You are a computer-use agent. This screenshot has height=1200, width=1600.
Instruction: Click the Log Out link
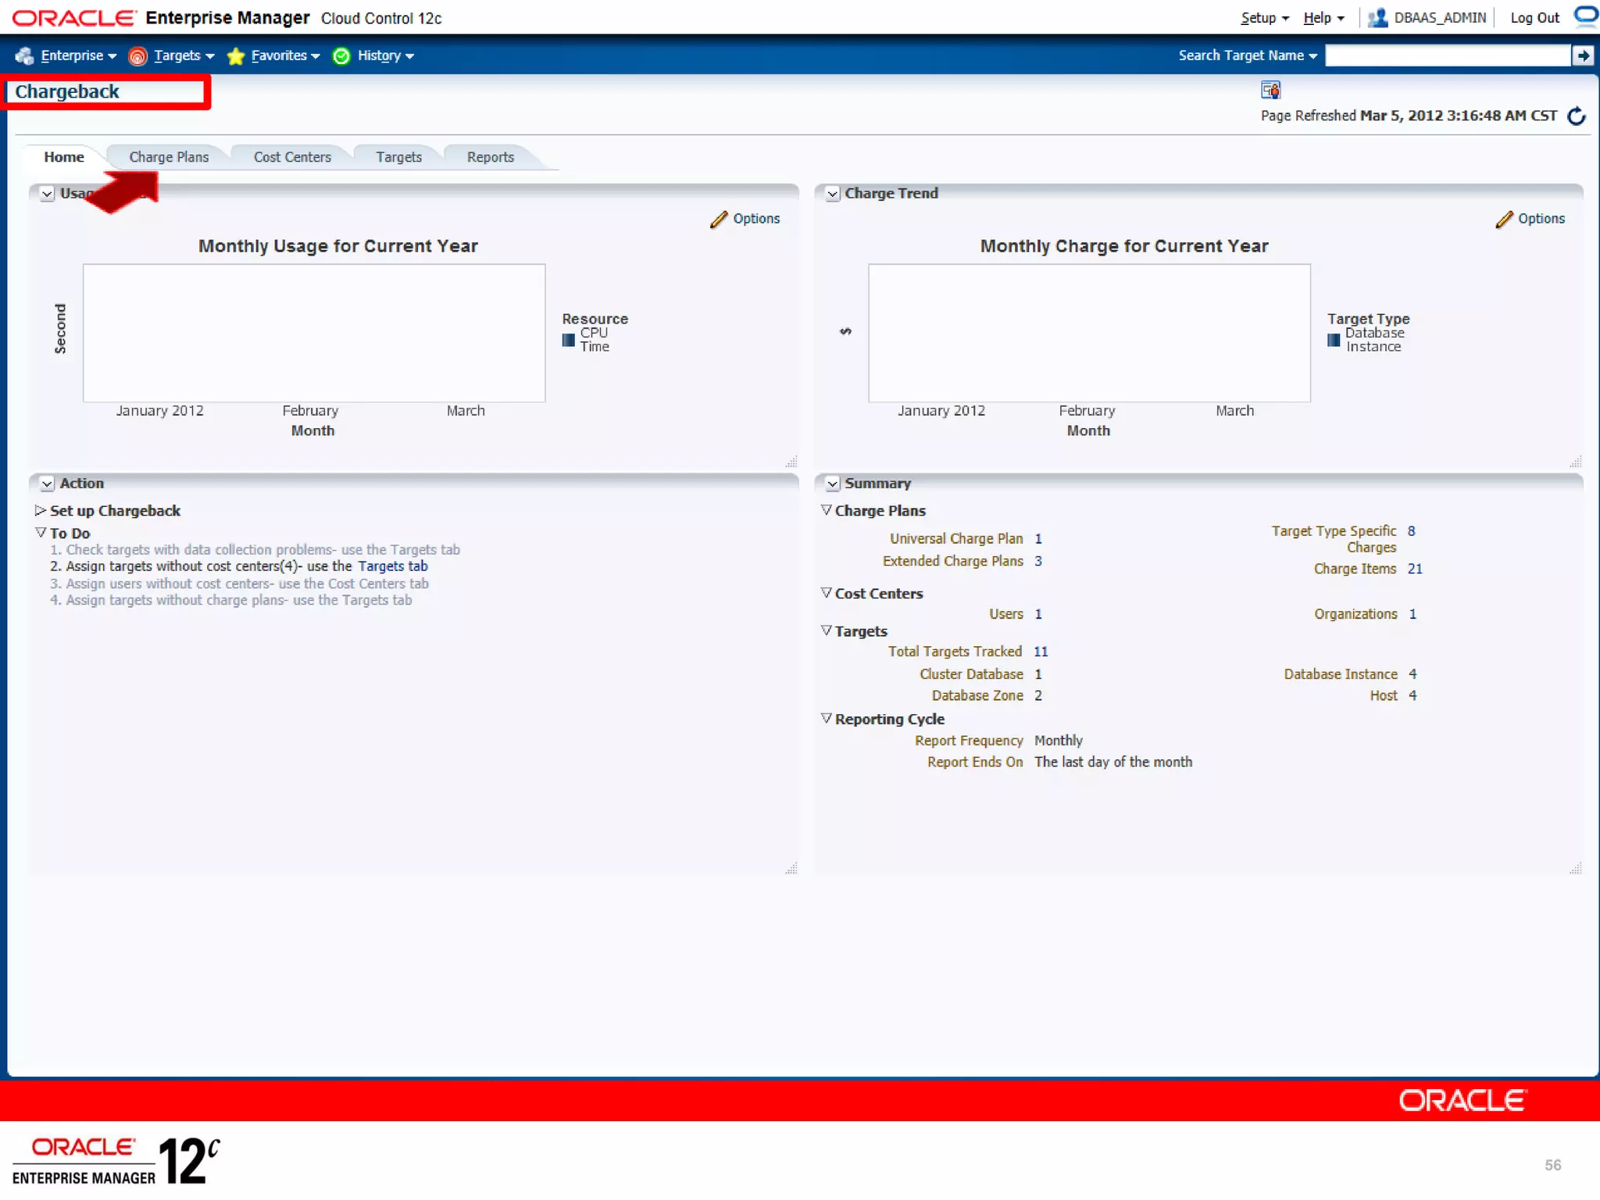(x=1534, y=18)
